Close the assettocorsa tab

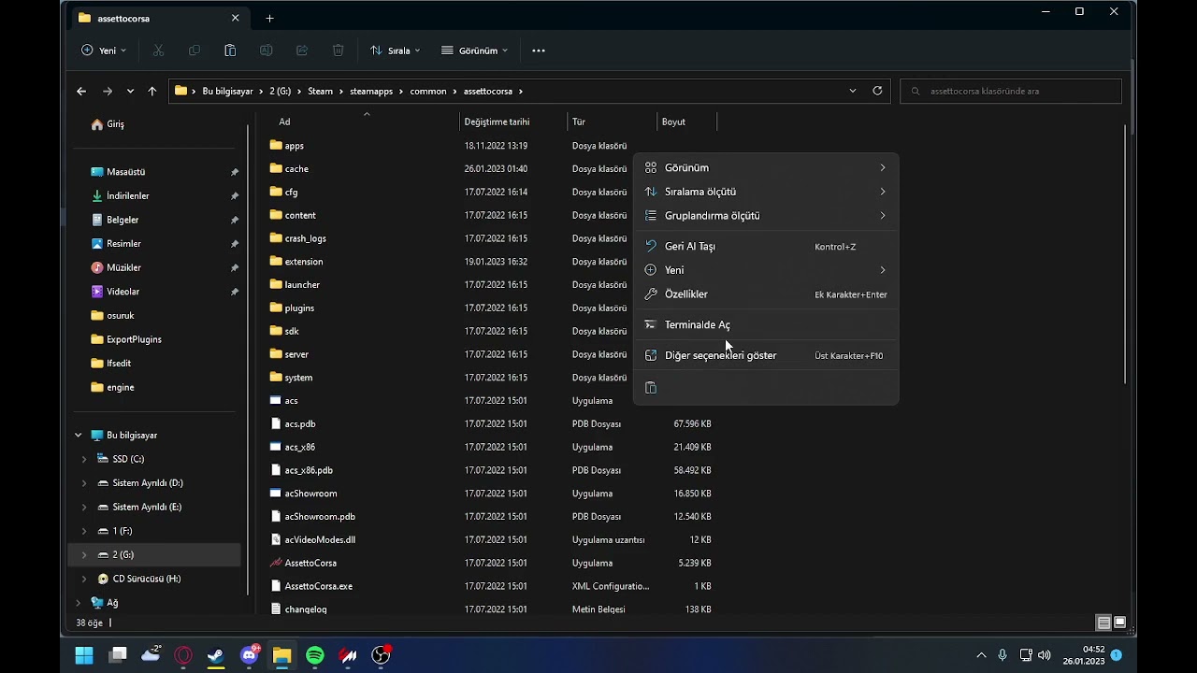(x=236, y=19)
